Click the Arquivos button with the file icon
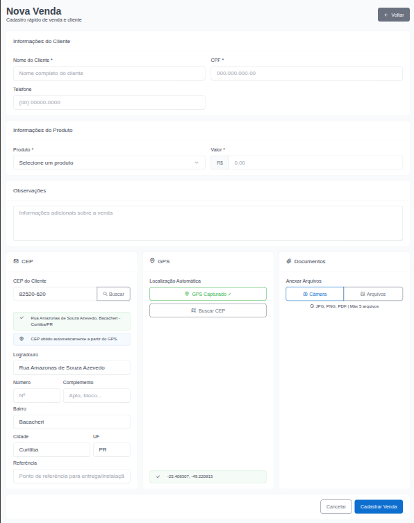414x523 pixels. coord(373,294)
